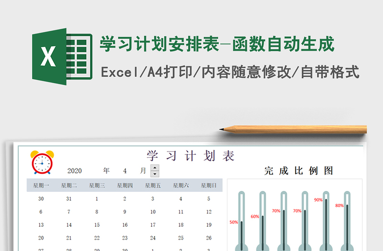Viewport: 383px width, 251px height.
Task: Select calendar date cell 26
Action: point(209,238)
